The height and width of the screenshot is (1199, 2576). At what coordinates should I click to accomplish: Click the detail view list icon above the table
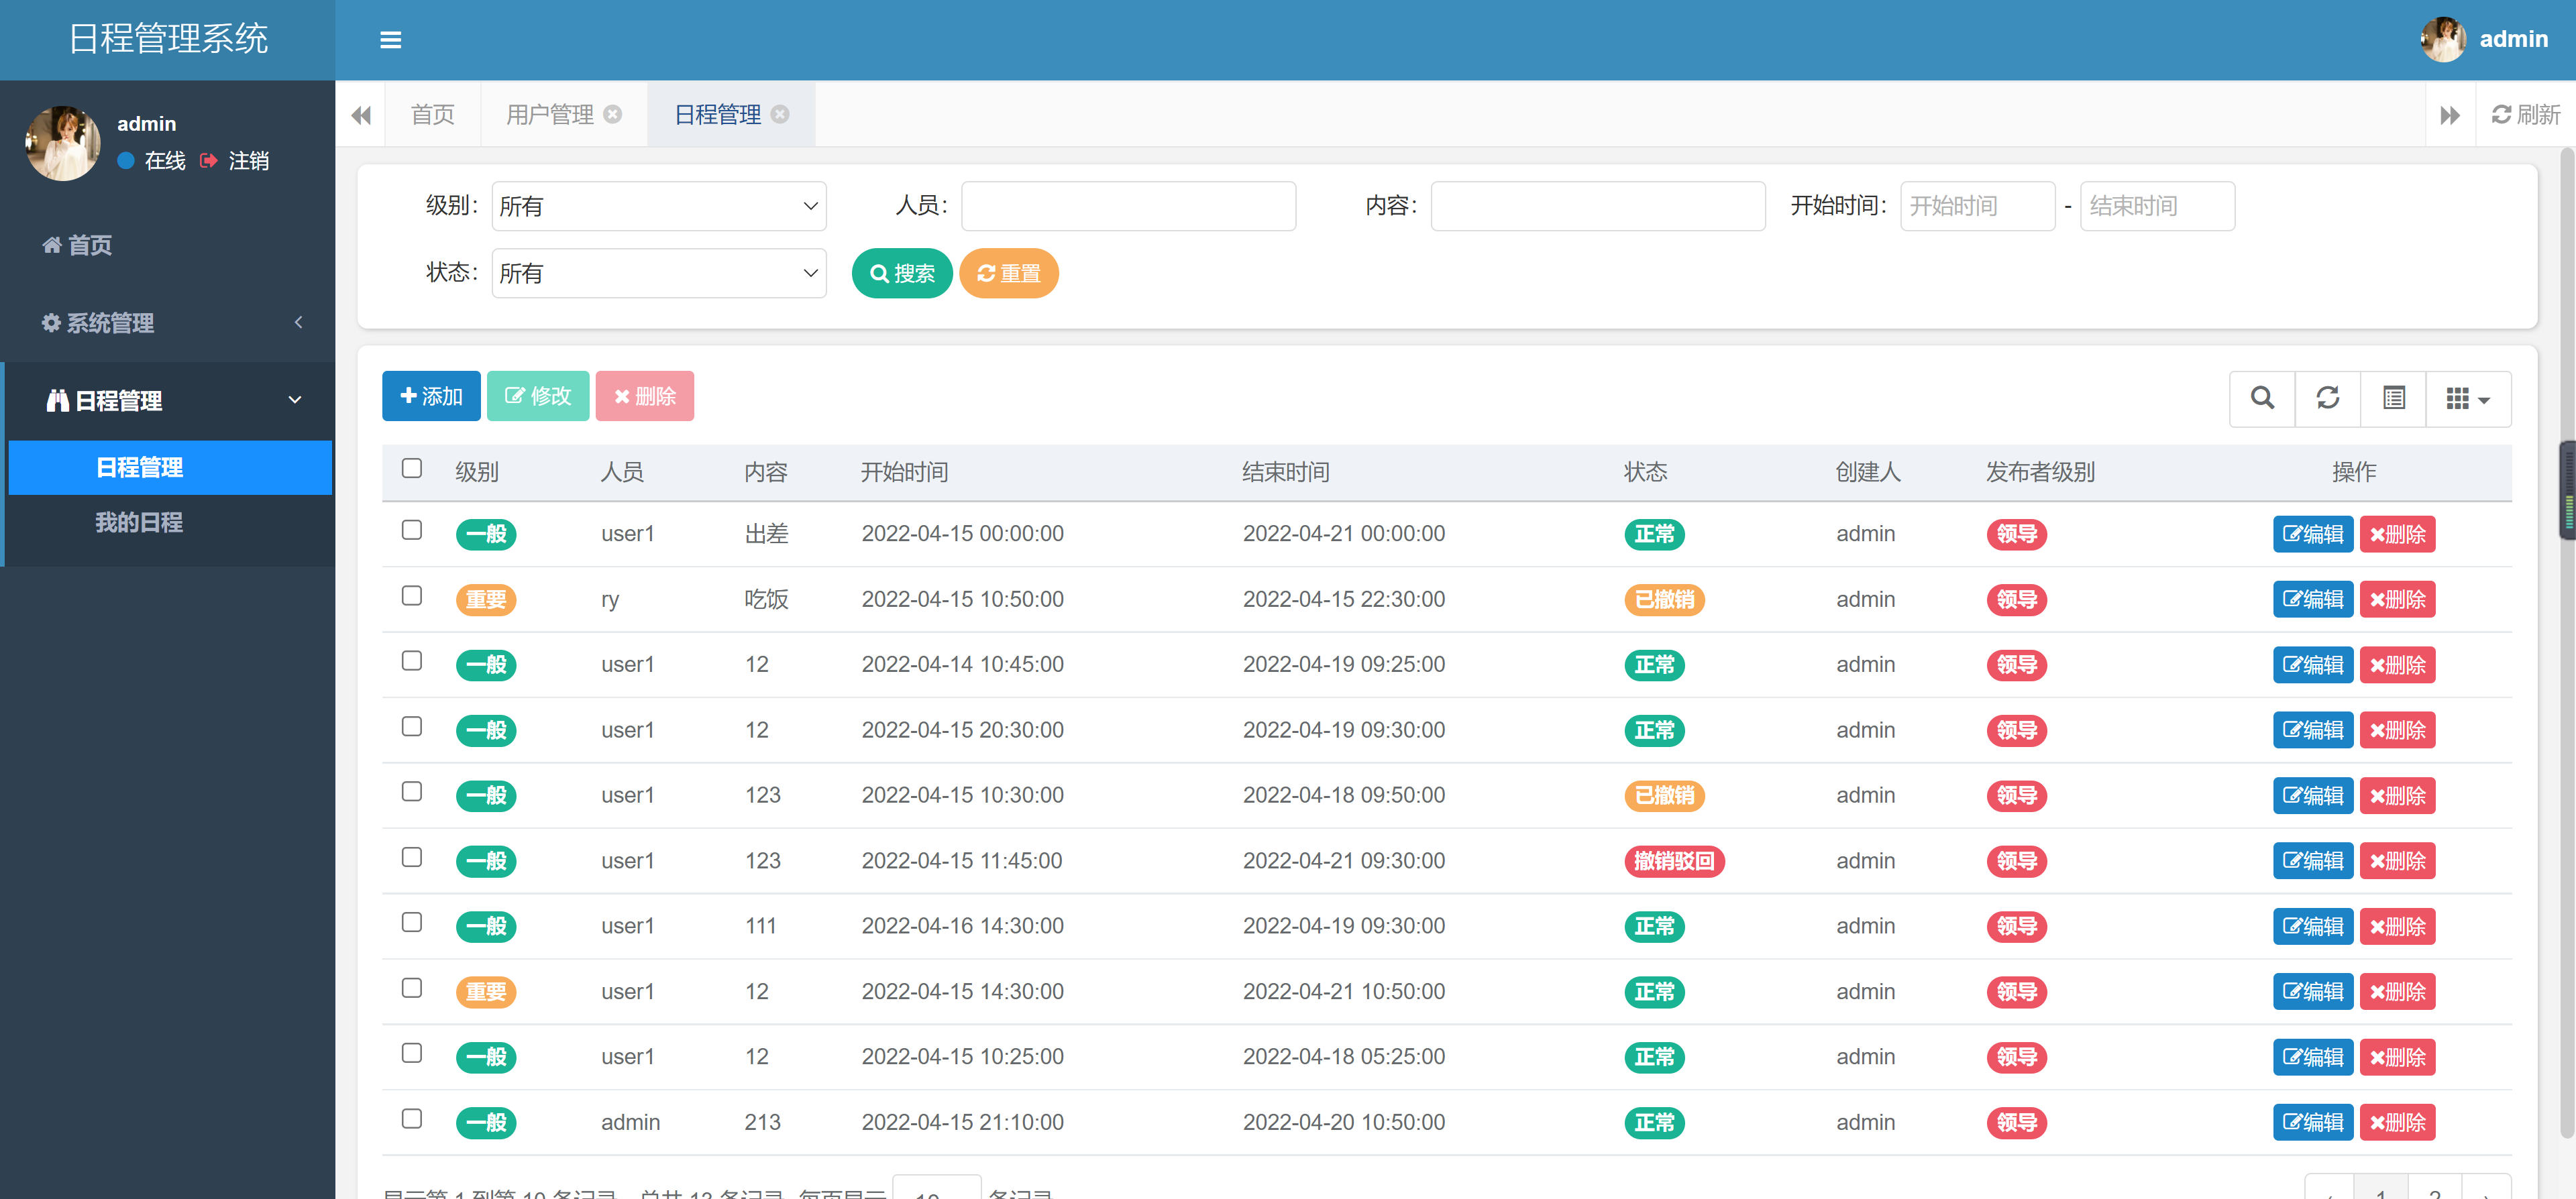point(2393,398)
